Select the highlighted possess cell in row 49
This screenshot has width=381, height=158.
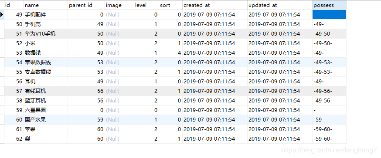pyautogui.click(x=329, y=15)
